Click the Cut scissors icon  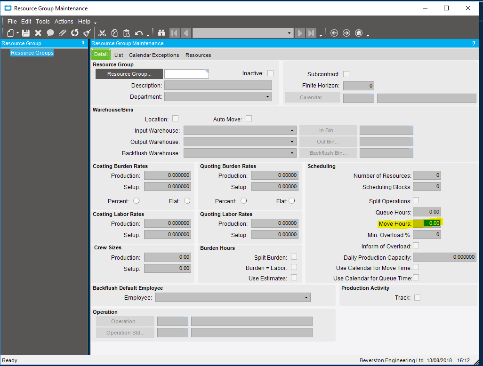[102, 33]
